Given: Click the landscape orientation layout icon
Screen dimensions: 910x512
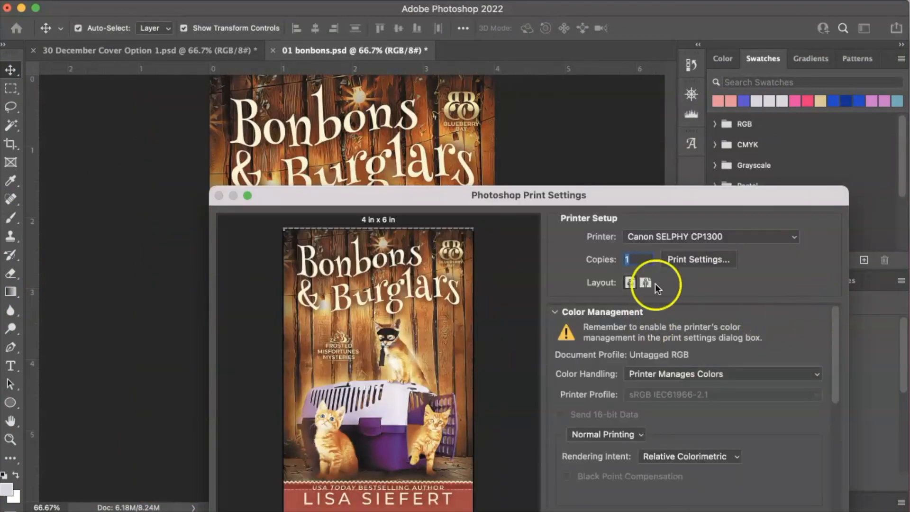Looking at the screenshot, I should tap(645, 283).
